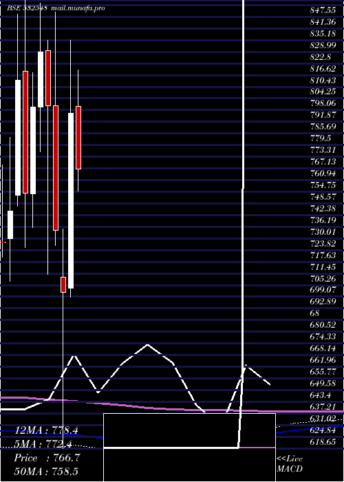Click the 711.45 price axis label

pyautogui.click(x=323, y=267)
